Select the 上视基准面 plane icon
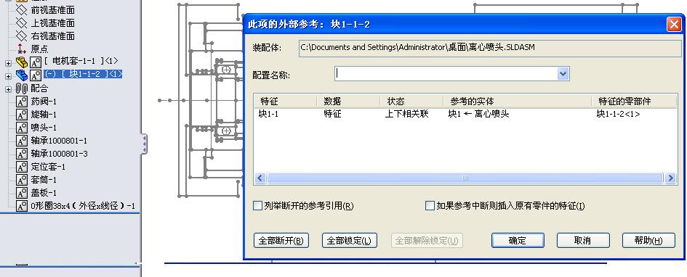 click(22, 22)
